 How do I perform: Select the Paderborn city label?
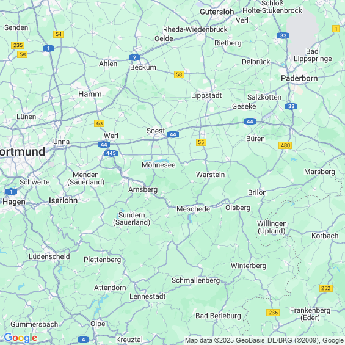[299, 78]
